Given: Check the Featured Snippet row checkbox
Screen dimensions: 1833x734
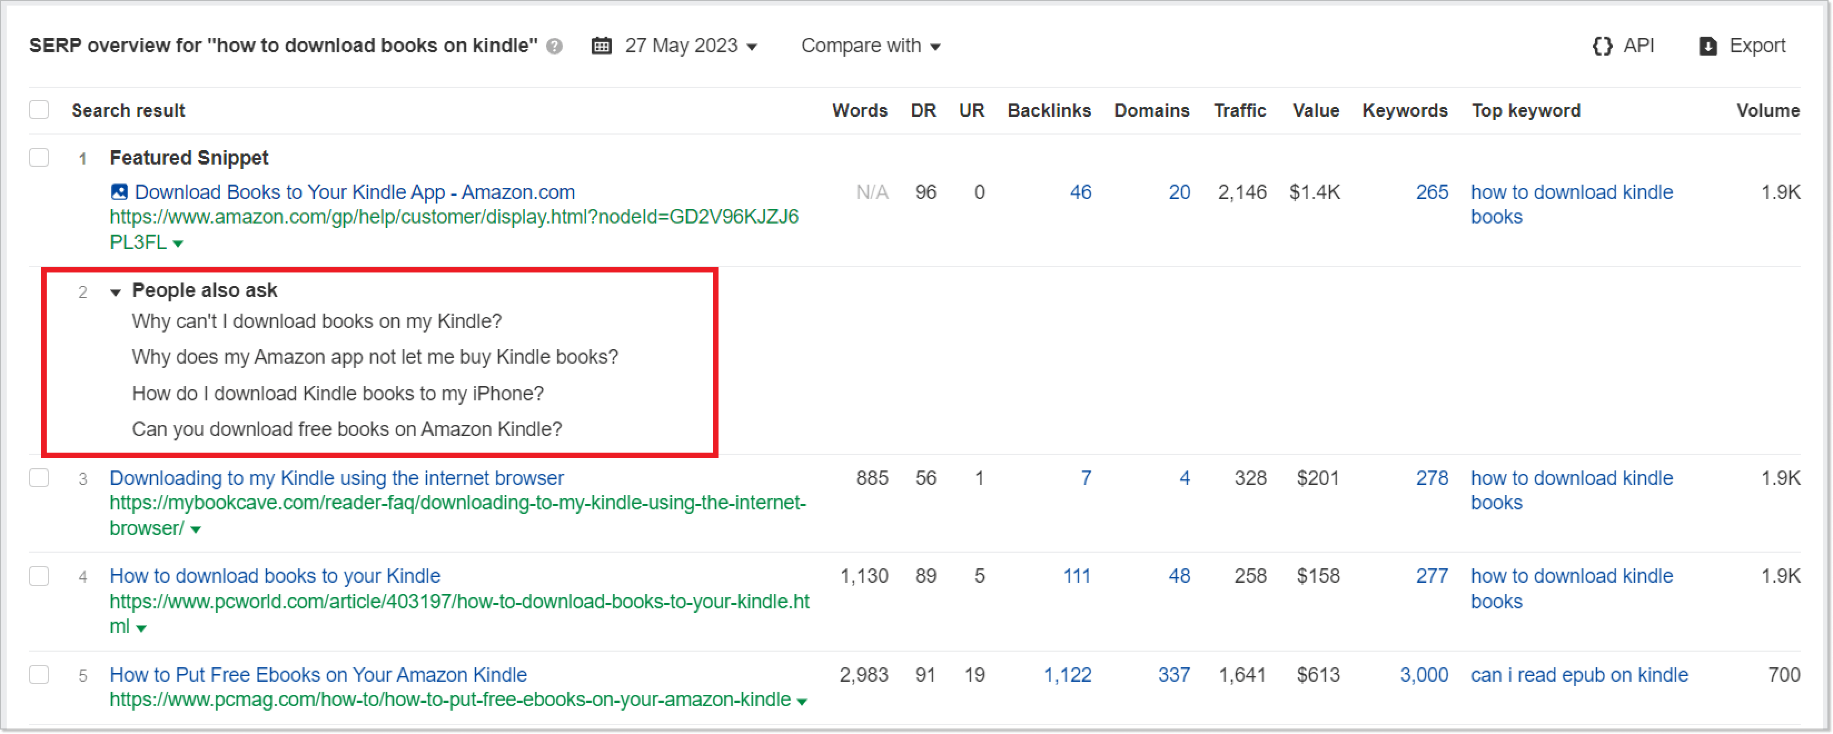Looking at the screenshot, I should tap(39, 157).
